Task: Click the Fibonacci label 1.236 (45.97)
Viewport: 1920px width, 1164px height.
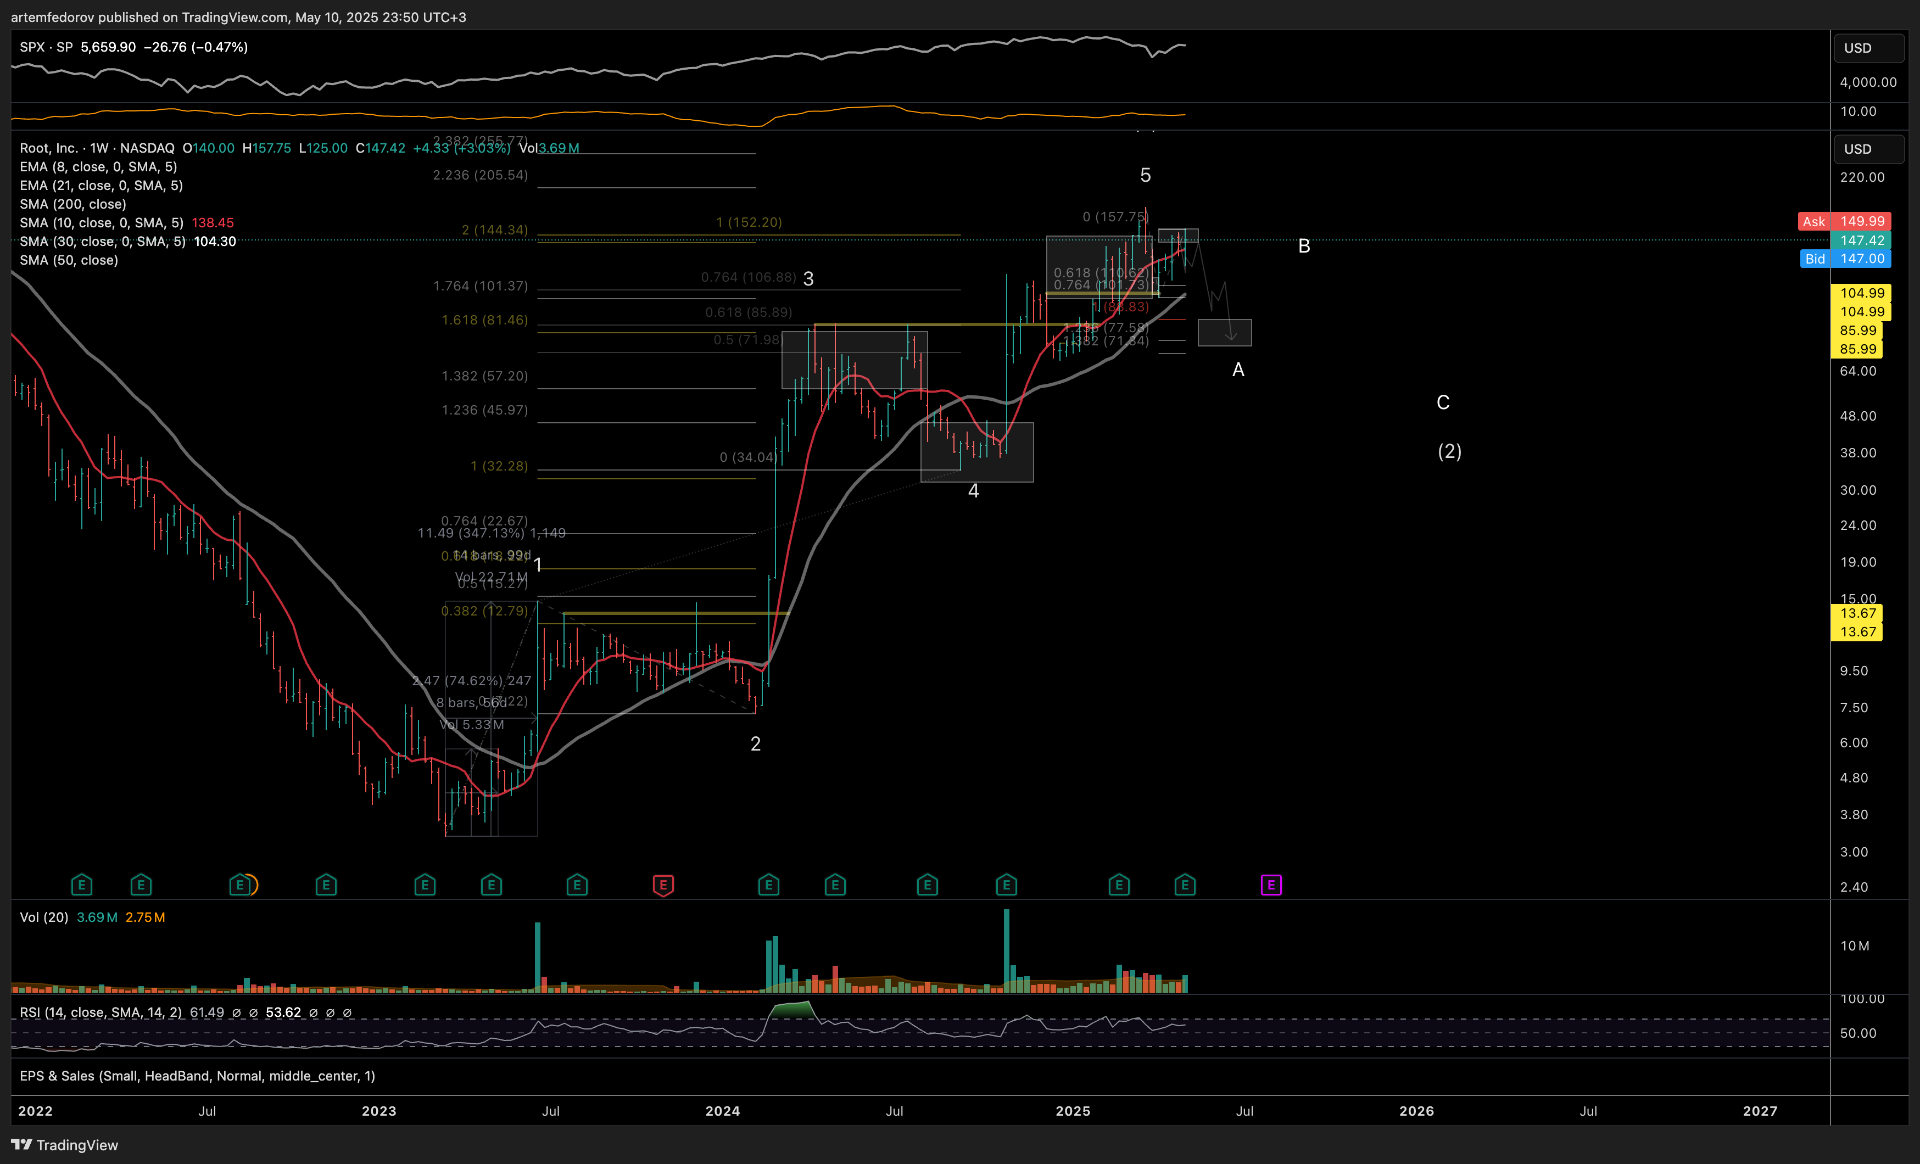Action: [x=485, y=410]
